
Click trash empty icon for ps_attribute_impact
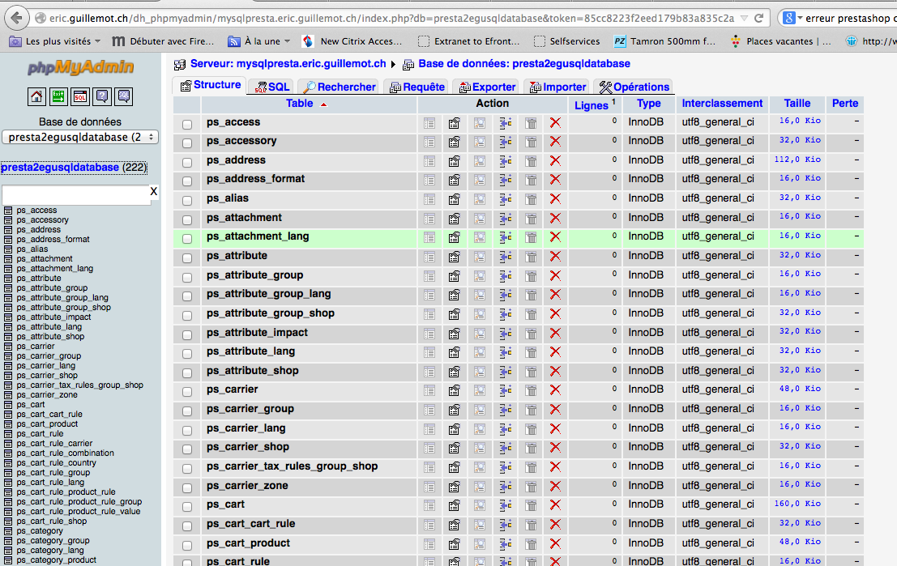tap(531, 334)
